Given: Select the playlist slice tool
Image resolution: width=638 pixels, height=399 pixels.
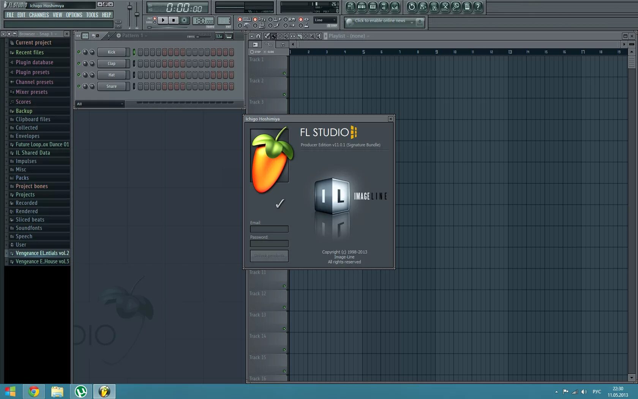Looking at the screenshot, I should [299, 36].
